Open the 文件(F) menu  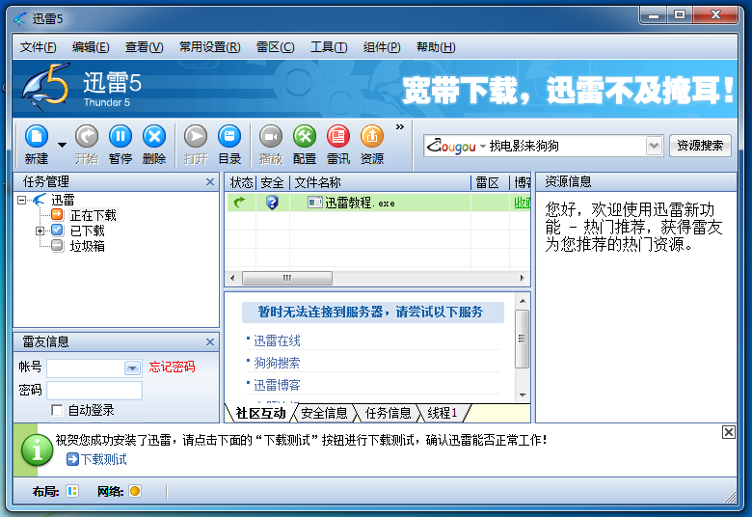[x=38, y=47]
